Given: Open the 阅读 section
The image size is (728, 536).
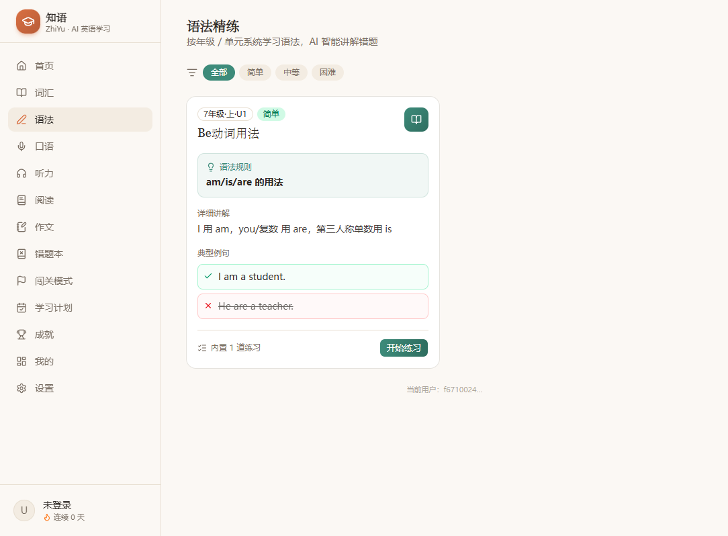Looking at the screenshot, I should click(81, 200).
